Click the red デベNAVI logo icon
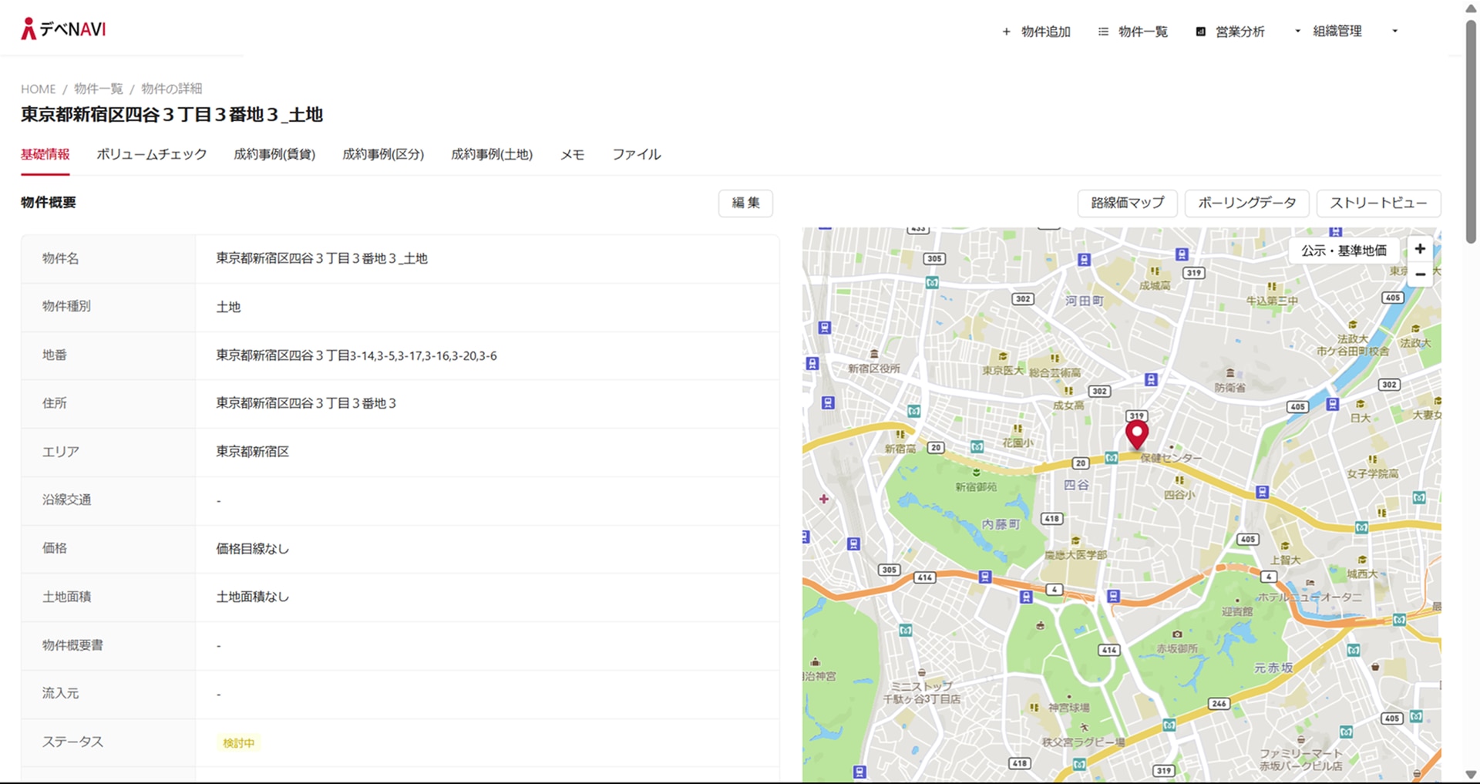 click(29, 28)
